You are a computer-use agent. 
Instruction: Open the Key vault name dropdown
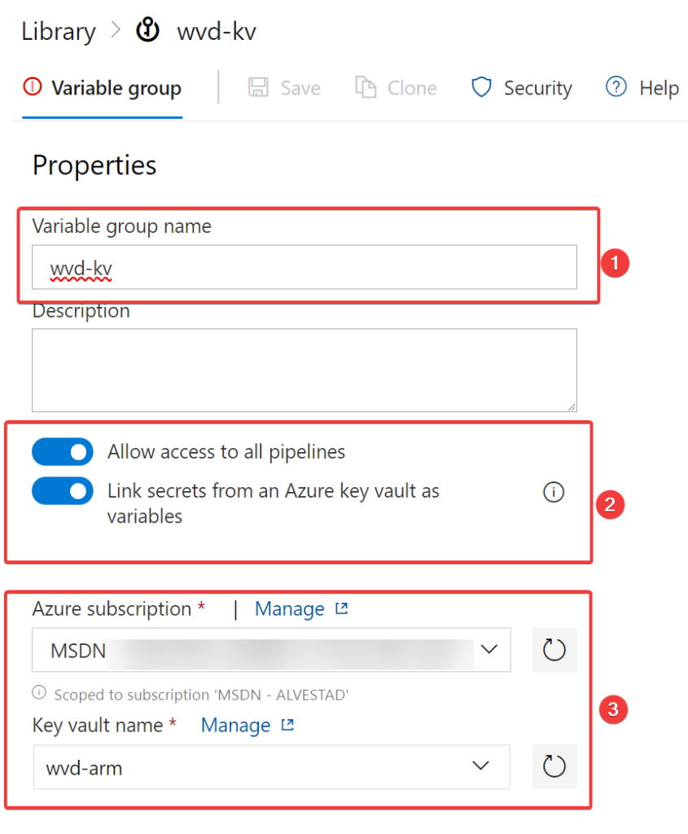point(480,766)
